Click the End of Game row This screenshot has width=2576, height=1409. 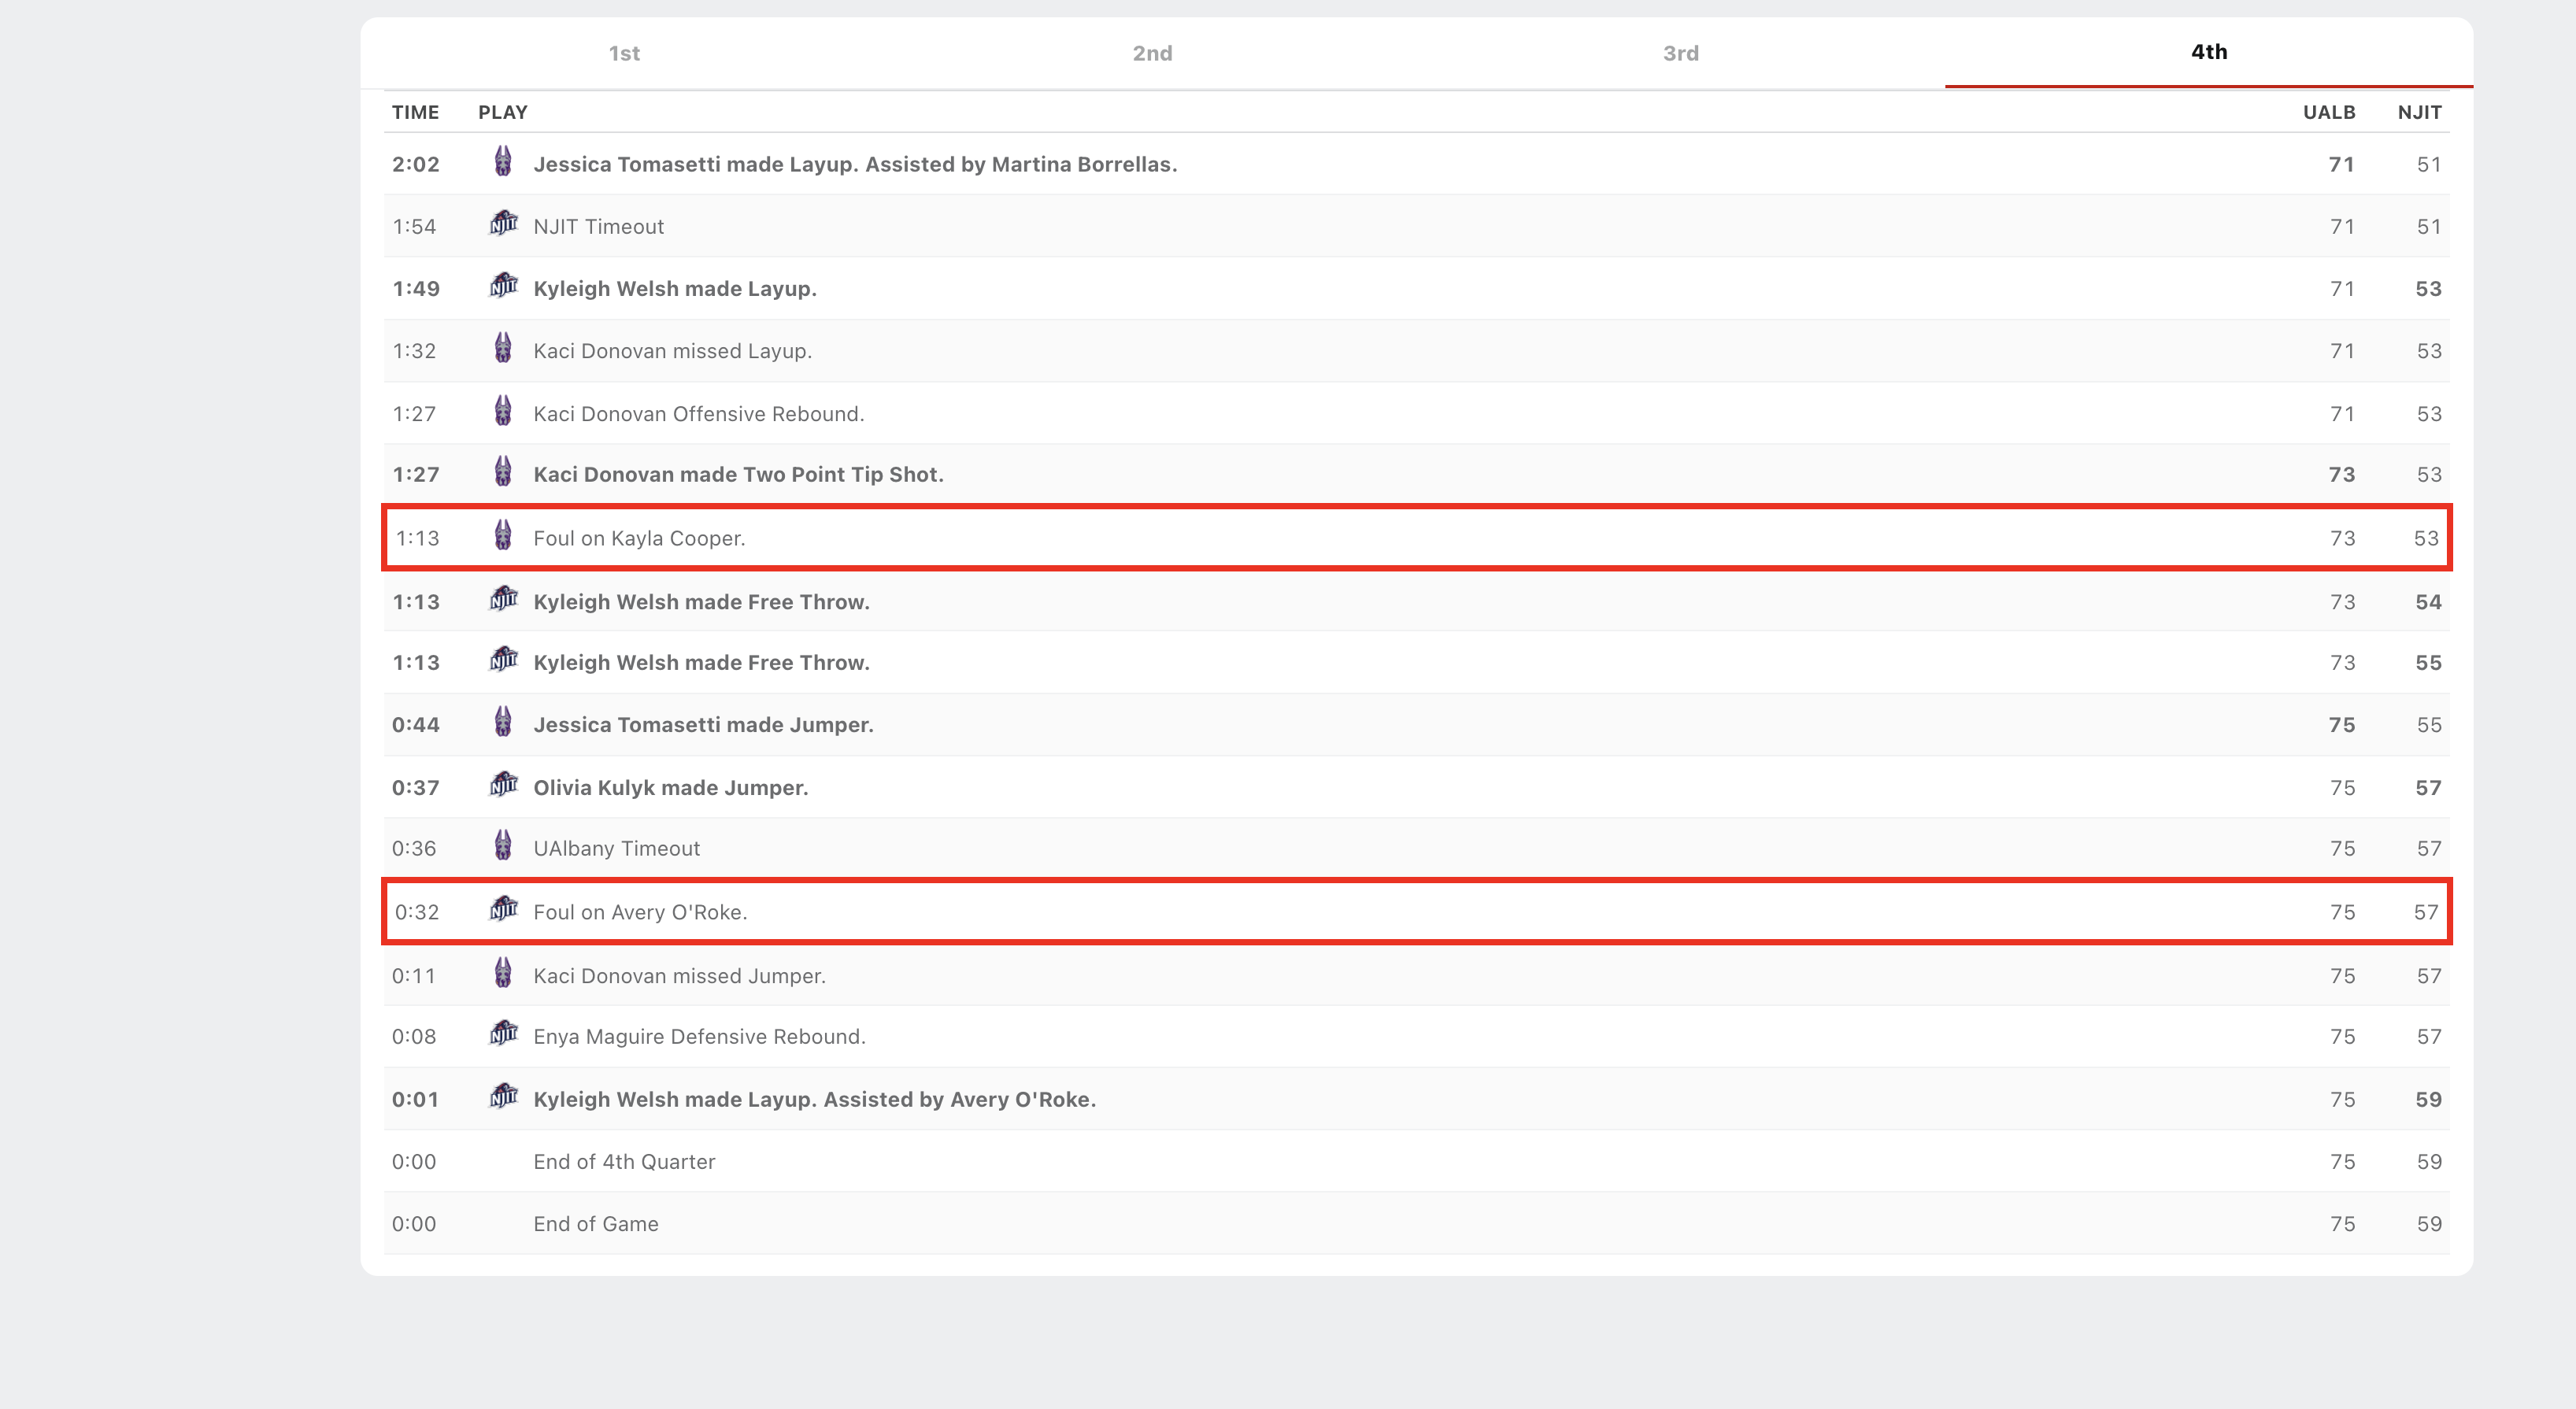596,1224
